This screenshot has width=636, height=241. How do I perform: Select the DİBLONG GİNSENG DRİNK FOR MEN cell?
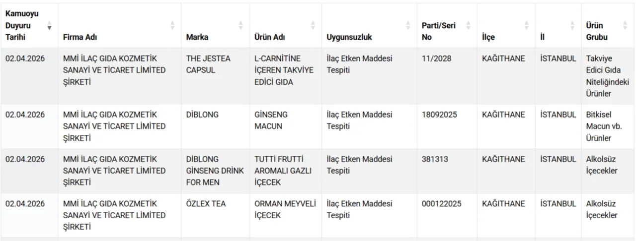pyautogui.click(x=215, y=171)
